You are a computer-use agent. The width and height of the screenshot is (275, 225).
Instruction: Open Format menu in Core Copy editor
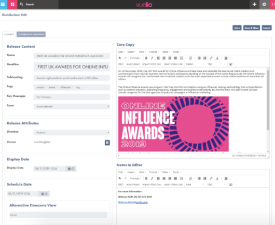(154, 52)
